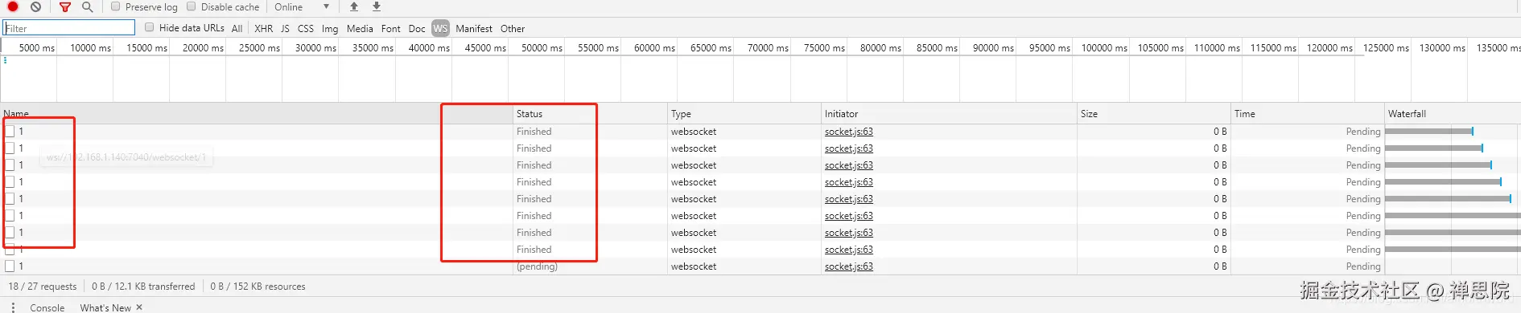Open network search magnifier icon
This screenshot has height=313, width=1521.
coord(87,6)
